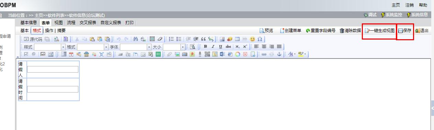
Task: Click the 请假人 input field
Action: [53, 69]
